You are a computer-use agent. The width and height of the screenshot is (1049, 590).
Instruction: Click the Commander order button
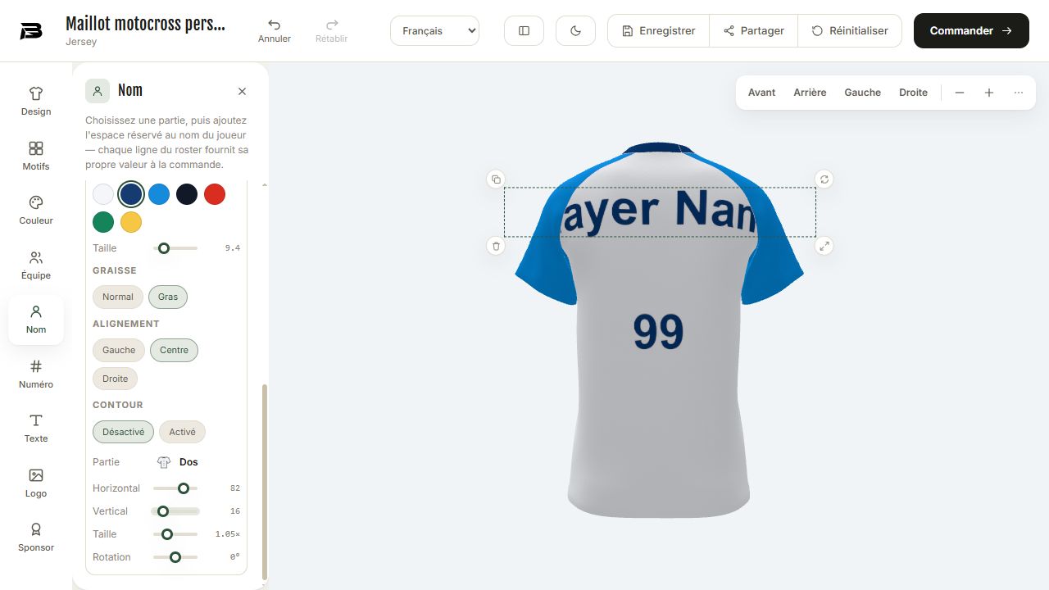pos(971,31)
